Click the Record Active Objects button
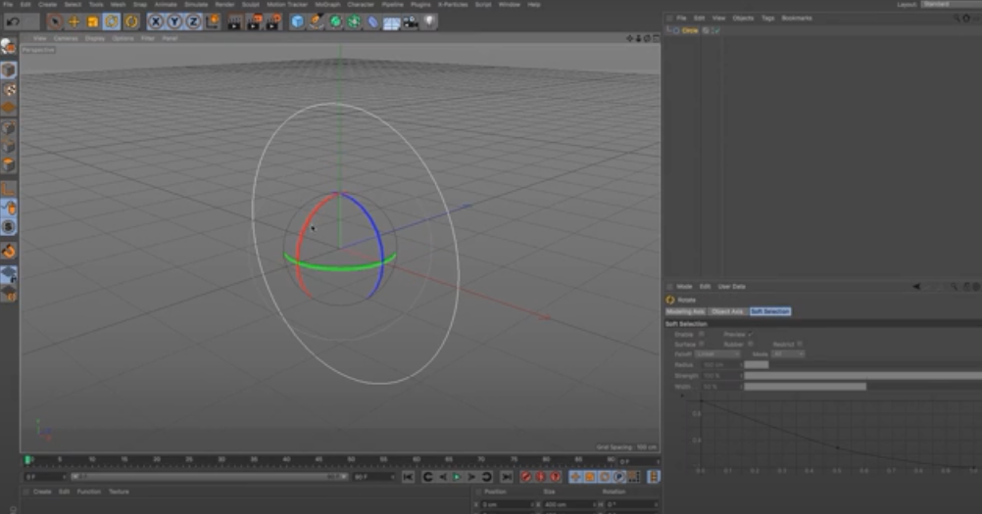Viewport: 982px width, 514px height. point(526,477)
